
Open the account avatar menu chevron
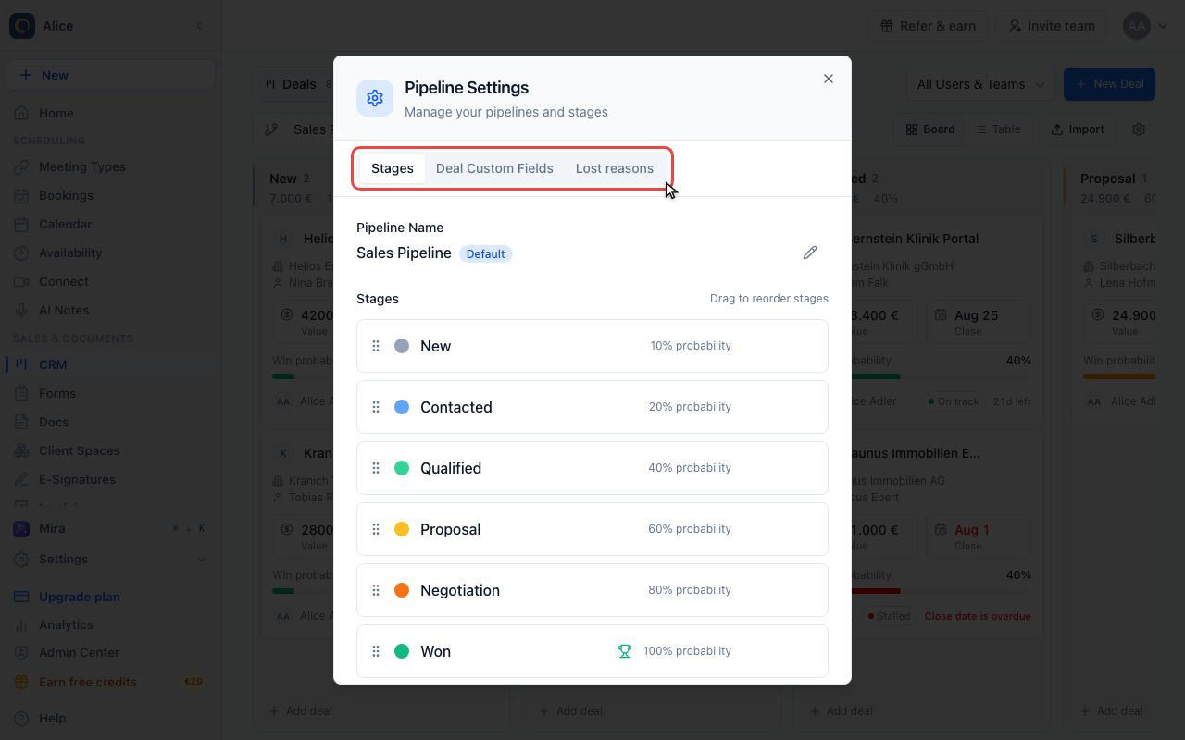click(1163, 26)
